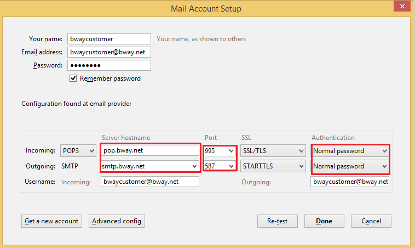The height and width of the screenshot is (248, 415).
Task: Edit the incoming username field
Action: pos(150,182)
